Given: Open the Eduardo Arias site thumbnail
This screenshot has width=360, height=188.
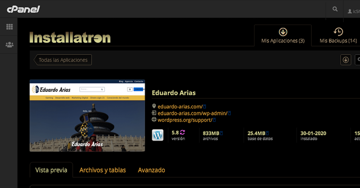Looking at the screenshot, I should click(87, 116).
